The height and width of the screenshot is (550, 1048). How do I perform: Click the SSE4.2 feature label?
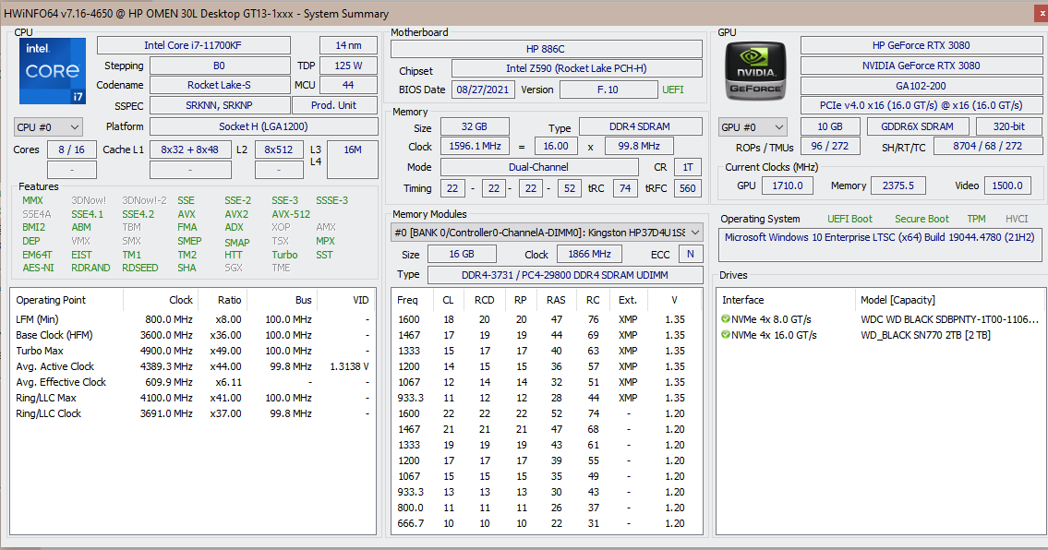click(x=139, y=214)
